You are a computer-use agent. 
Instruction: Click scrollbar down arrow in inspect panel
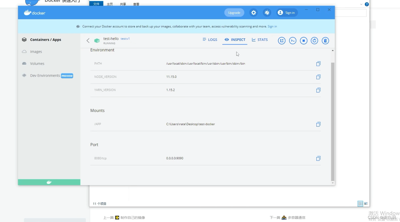[x=332, y=183]
